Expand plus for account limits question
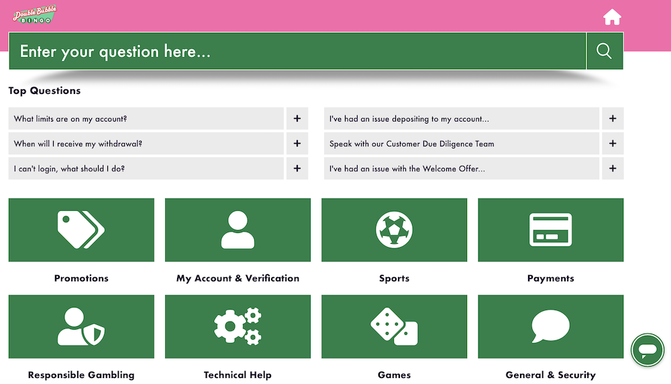 [x=297, y=119]
